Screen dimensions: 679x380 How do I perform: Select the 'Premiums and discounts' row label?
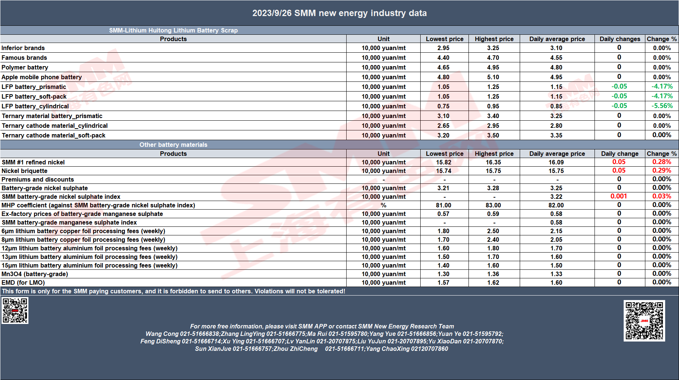click(38, 179)
